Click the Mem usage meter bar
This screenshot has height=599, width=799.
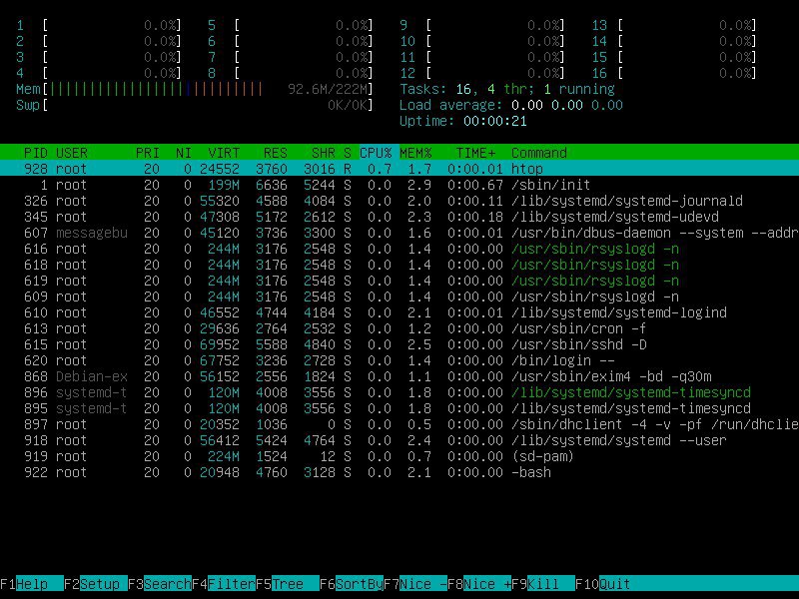[x=194, y=89]
